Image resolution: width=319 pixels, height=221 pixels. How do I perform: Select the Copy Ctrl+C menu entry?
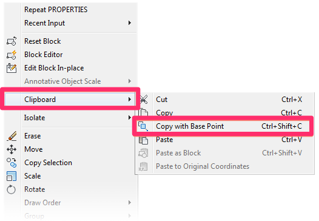pyautogui.click(x=224, y=113)
